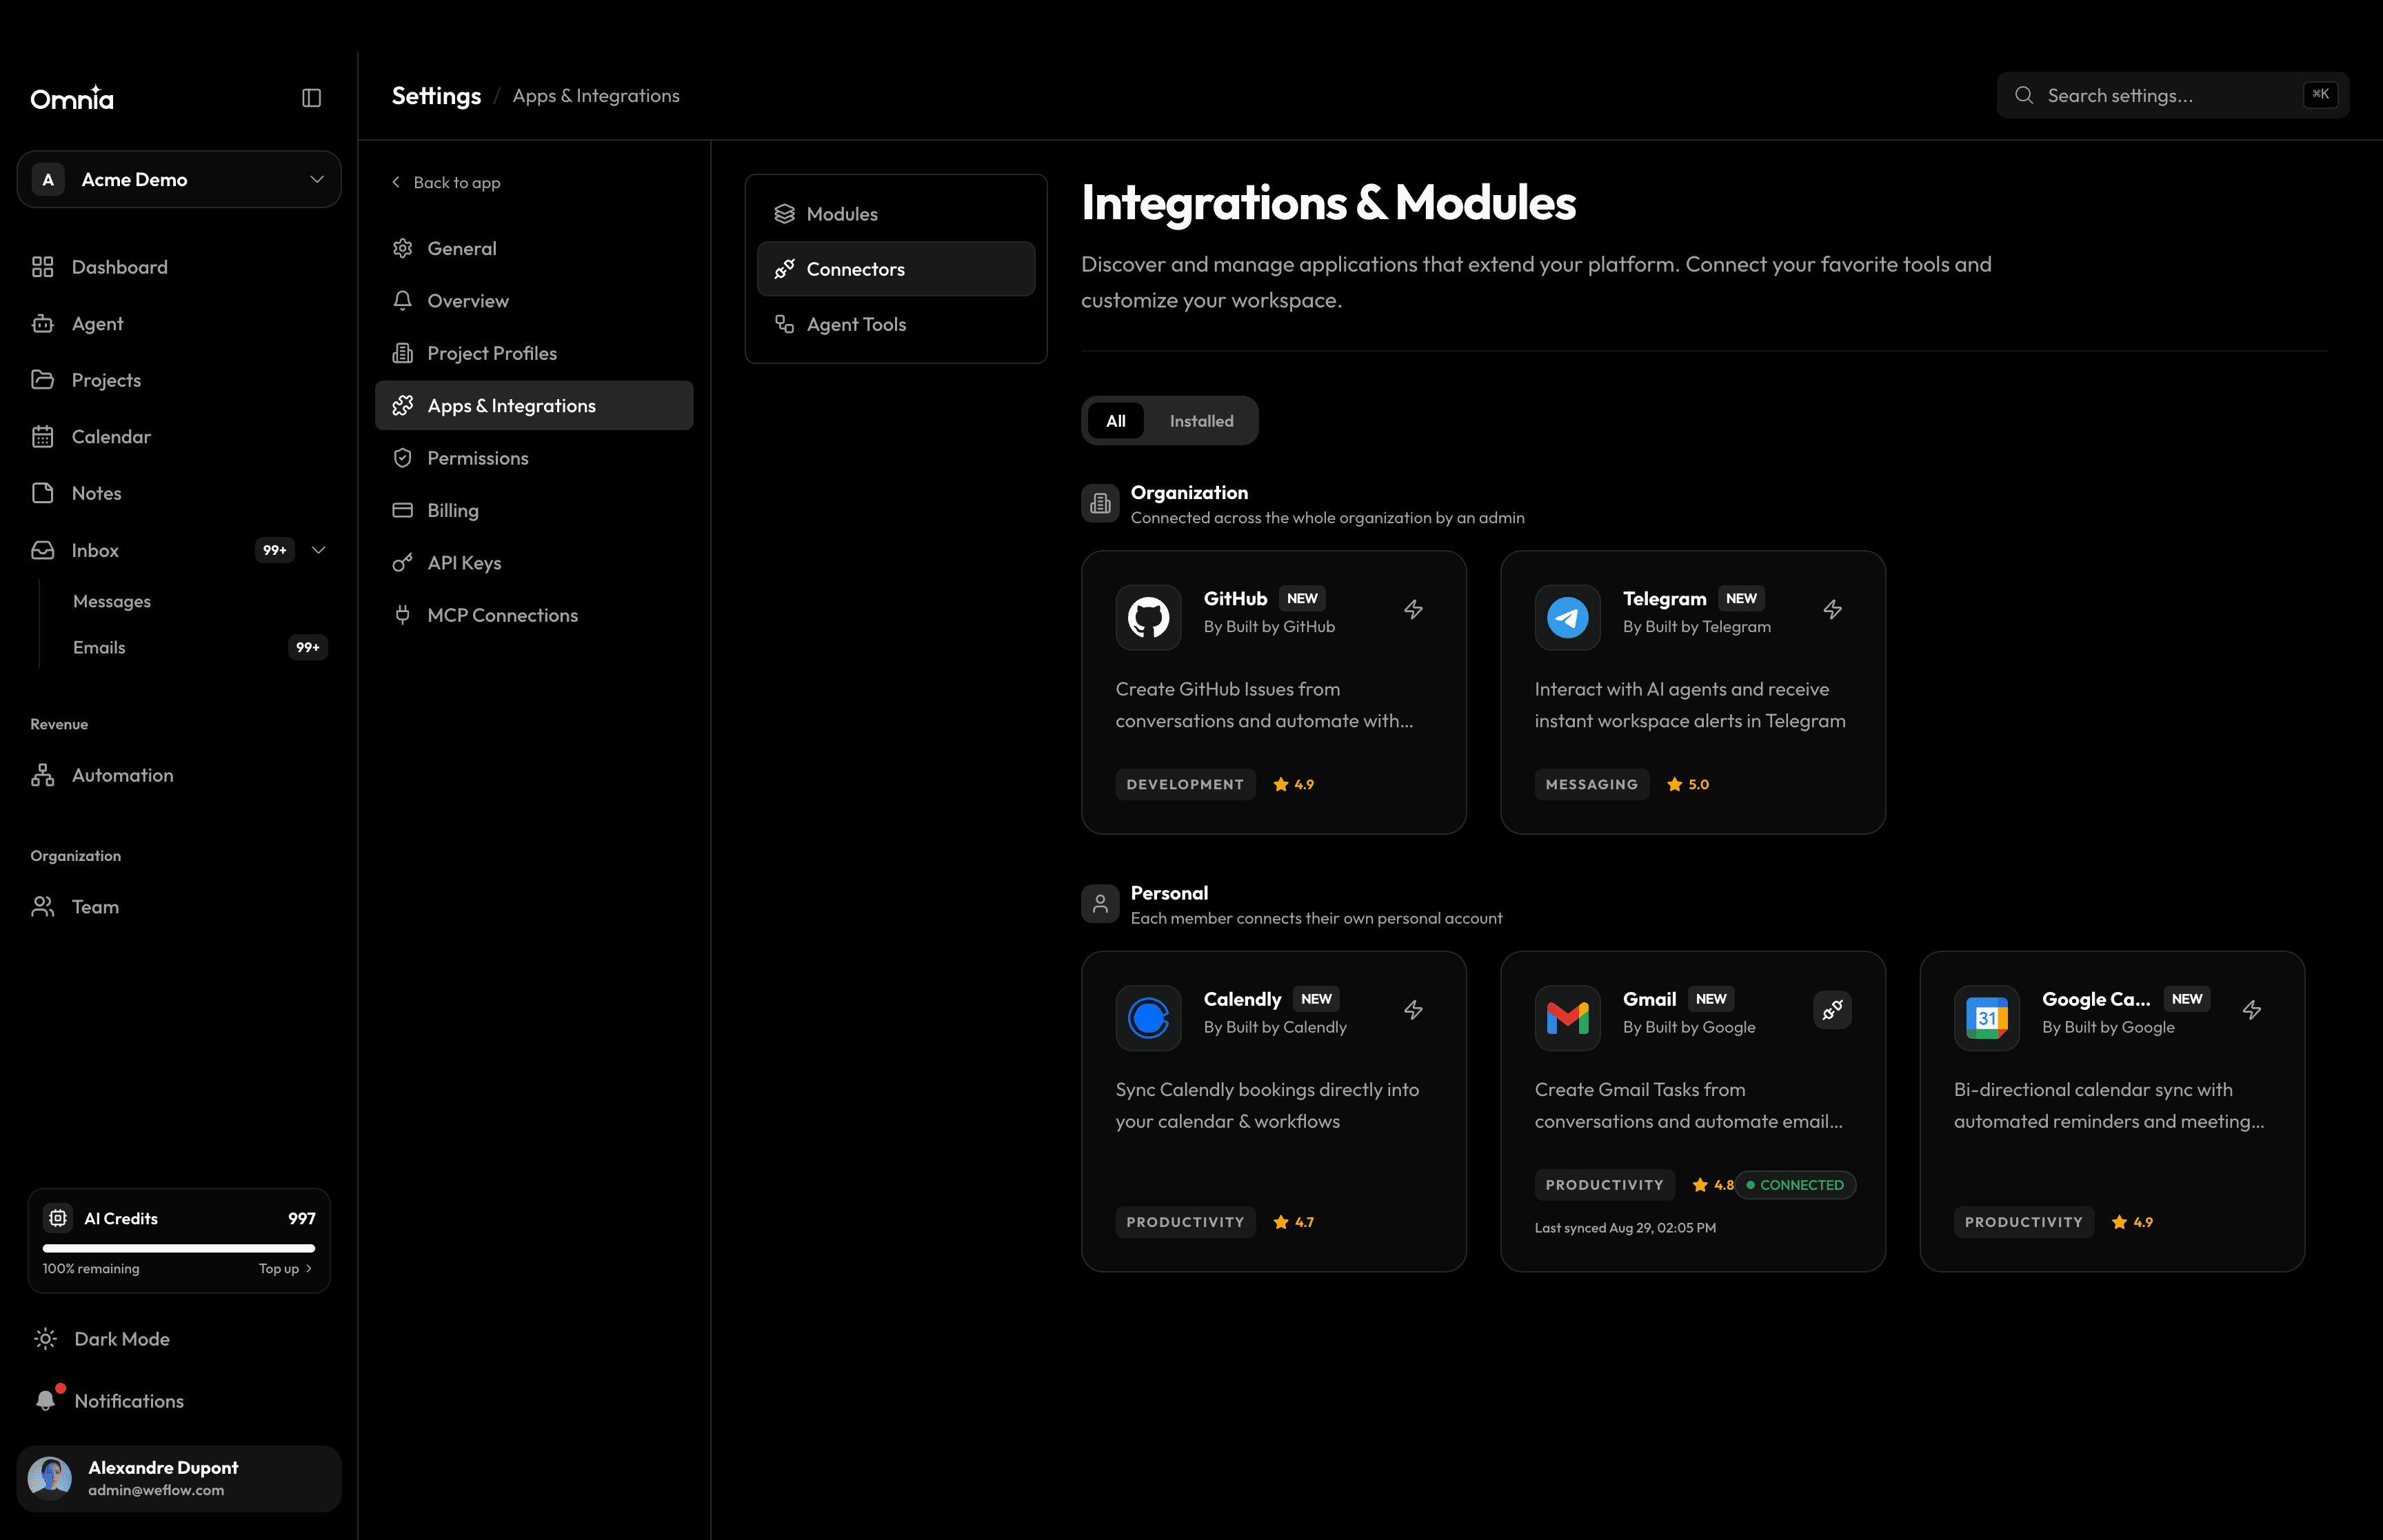Open API Keys settings
Screen dimensions: 2383x1540
coord(533,563)
